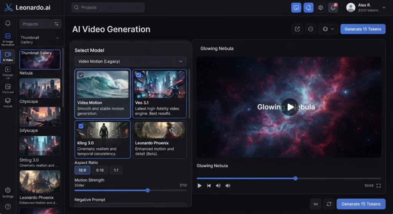Screen dimensions: 393x214
Task: Expand the Thumbnail Gallery chevron
Action: (58, 38)
